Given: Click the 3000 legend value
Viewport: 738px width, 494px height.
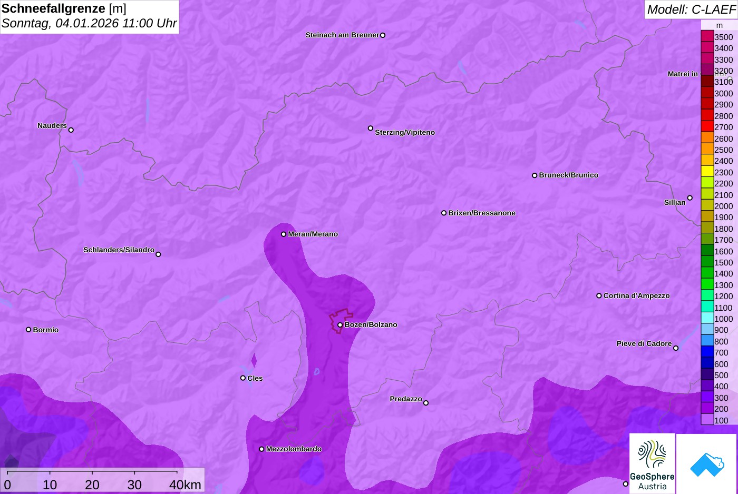Looking at the screenshot, I should (x=723, y=93).
